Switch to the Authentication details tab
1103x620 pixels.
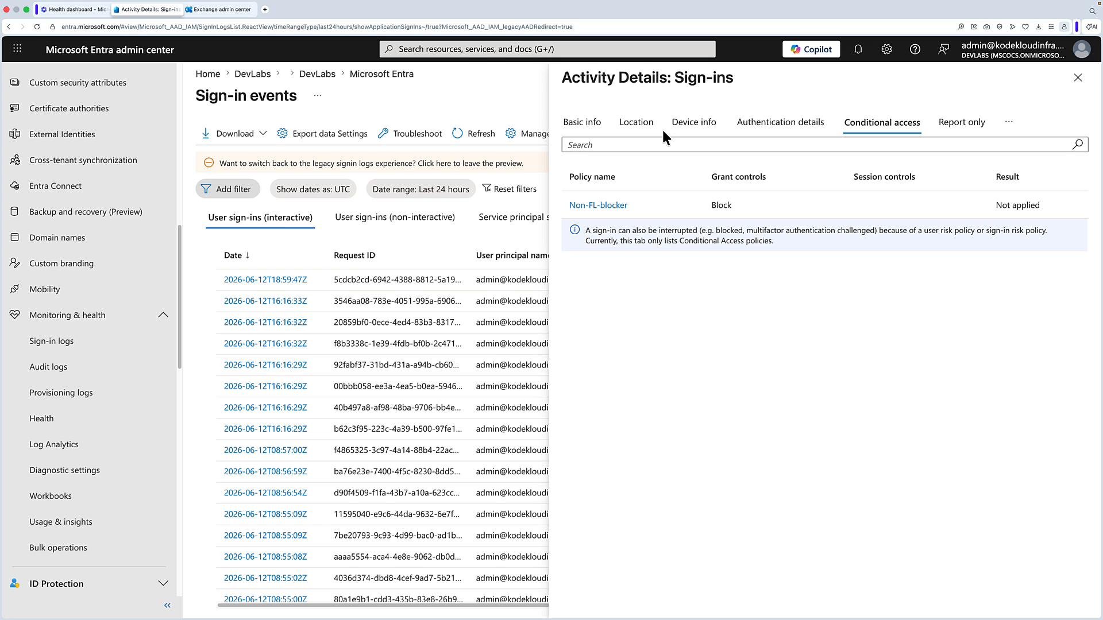pyautogui.click(x=780, y=122)
